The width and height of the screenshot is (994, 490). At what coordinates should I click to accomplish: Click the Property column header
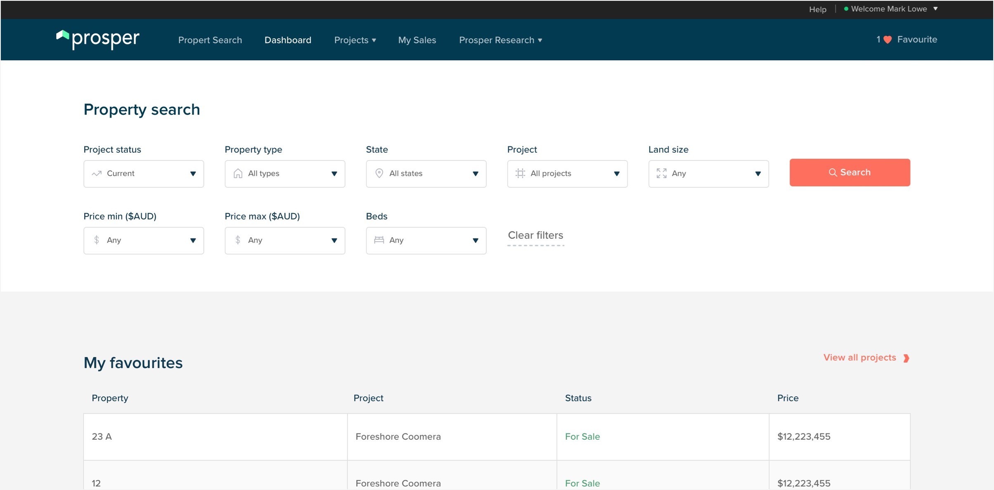coord(110,398)
